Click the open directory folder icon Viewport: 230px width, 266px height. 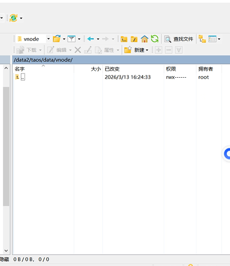[57, 39]
